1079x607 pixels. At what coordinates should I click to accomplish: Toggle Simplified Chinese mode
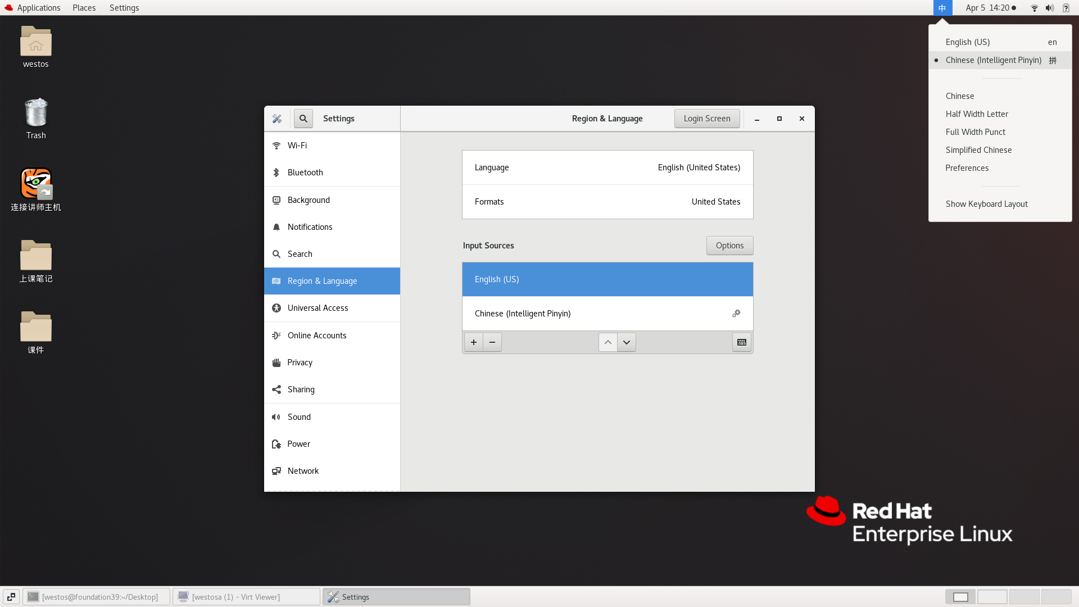(978, 150)
